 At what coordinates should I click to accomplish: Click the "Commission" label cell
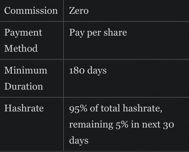coord(31,11)
